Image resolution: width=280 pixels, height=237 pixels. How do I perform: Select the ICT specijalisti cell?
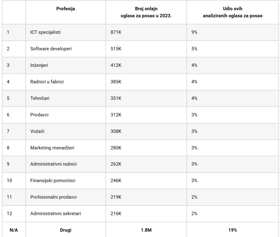pos(46,32)
